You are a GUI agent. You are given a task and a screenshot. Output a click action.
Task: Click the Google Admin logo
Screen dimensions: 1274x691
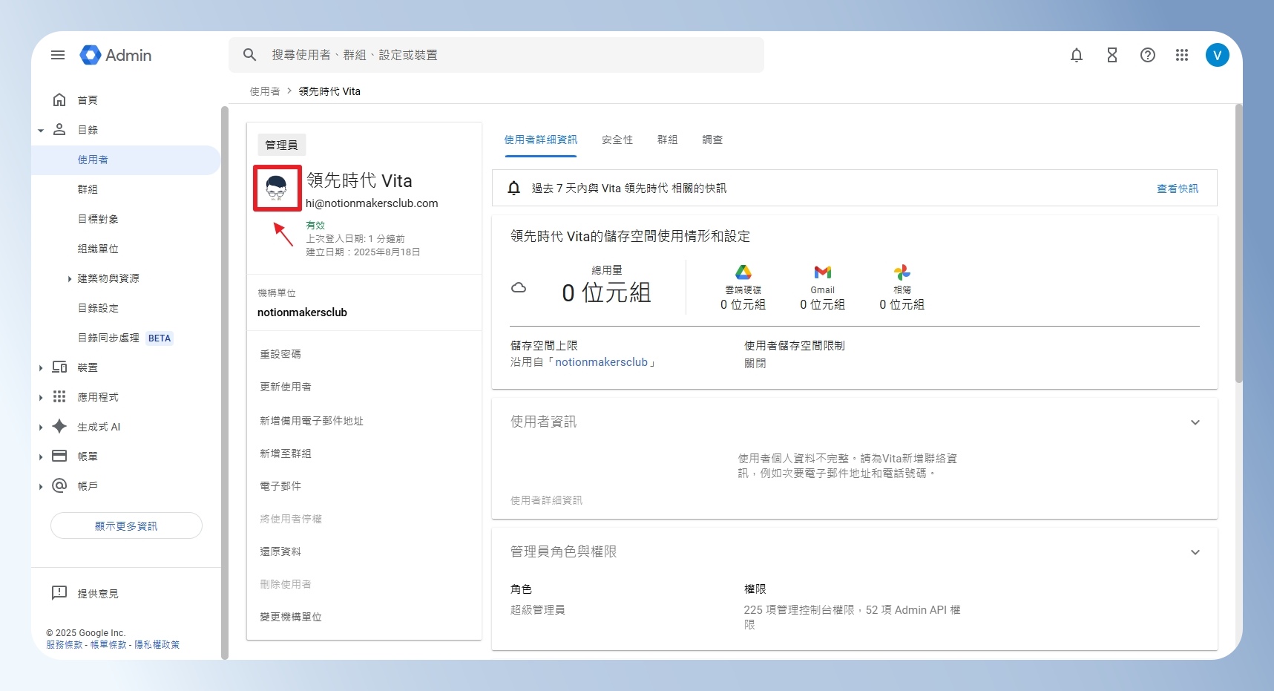116,55
